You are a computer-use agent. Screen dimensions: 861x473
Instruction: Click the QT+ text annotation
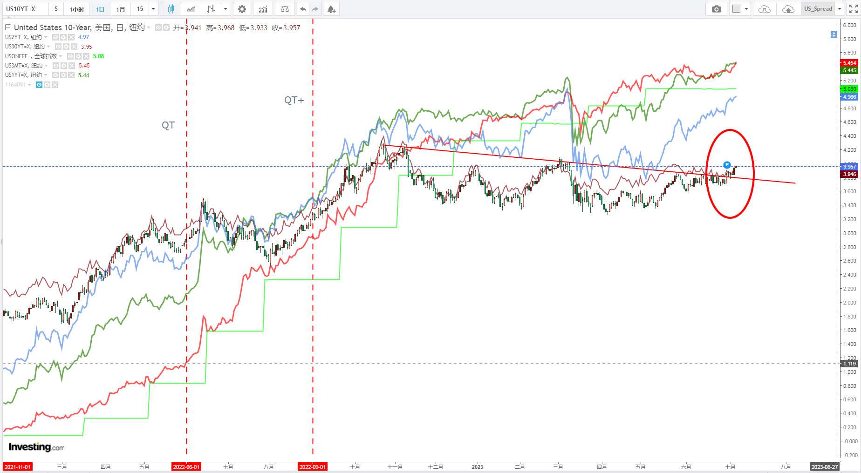click(x=294, y=100)
